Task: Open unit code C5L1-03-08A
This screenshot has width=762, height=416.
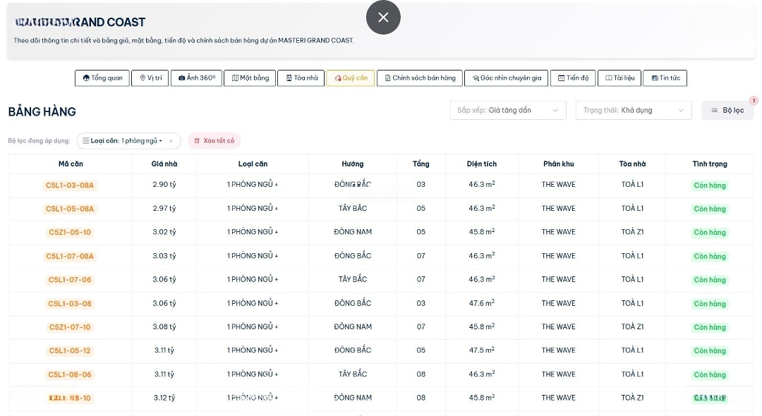Action: point(70,185)
